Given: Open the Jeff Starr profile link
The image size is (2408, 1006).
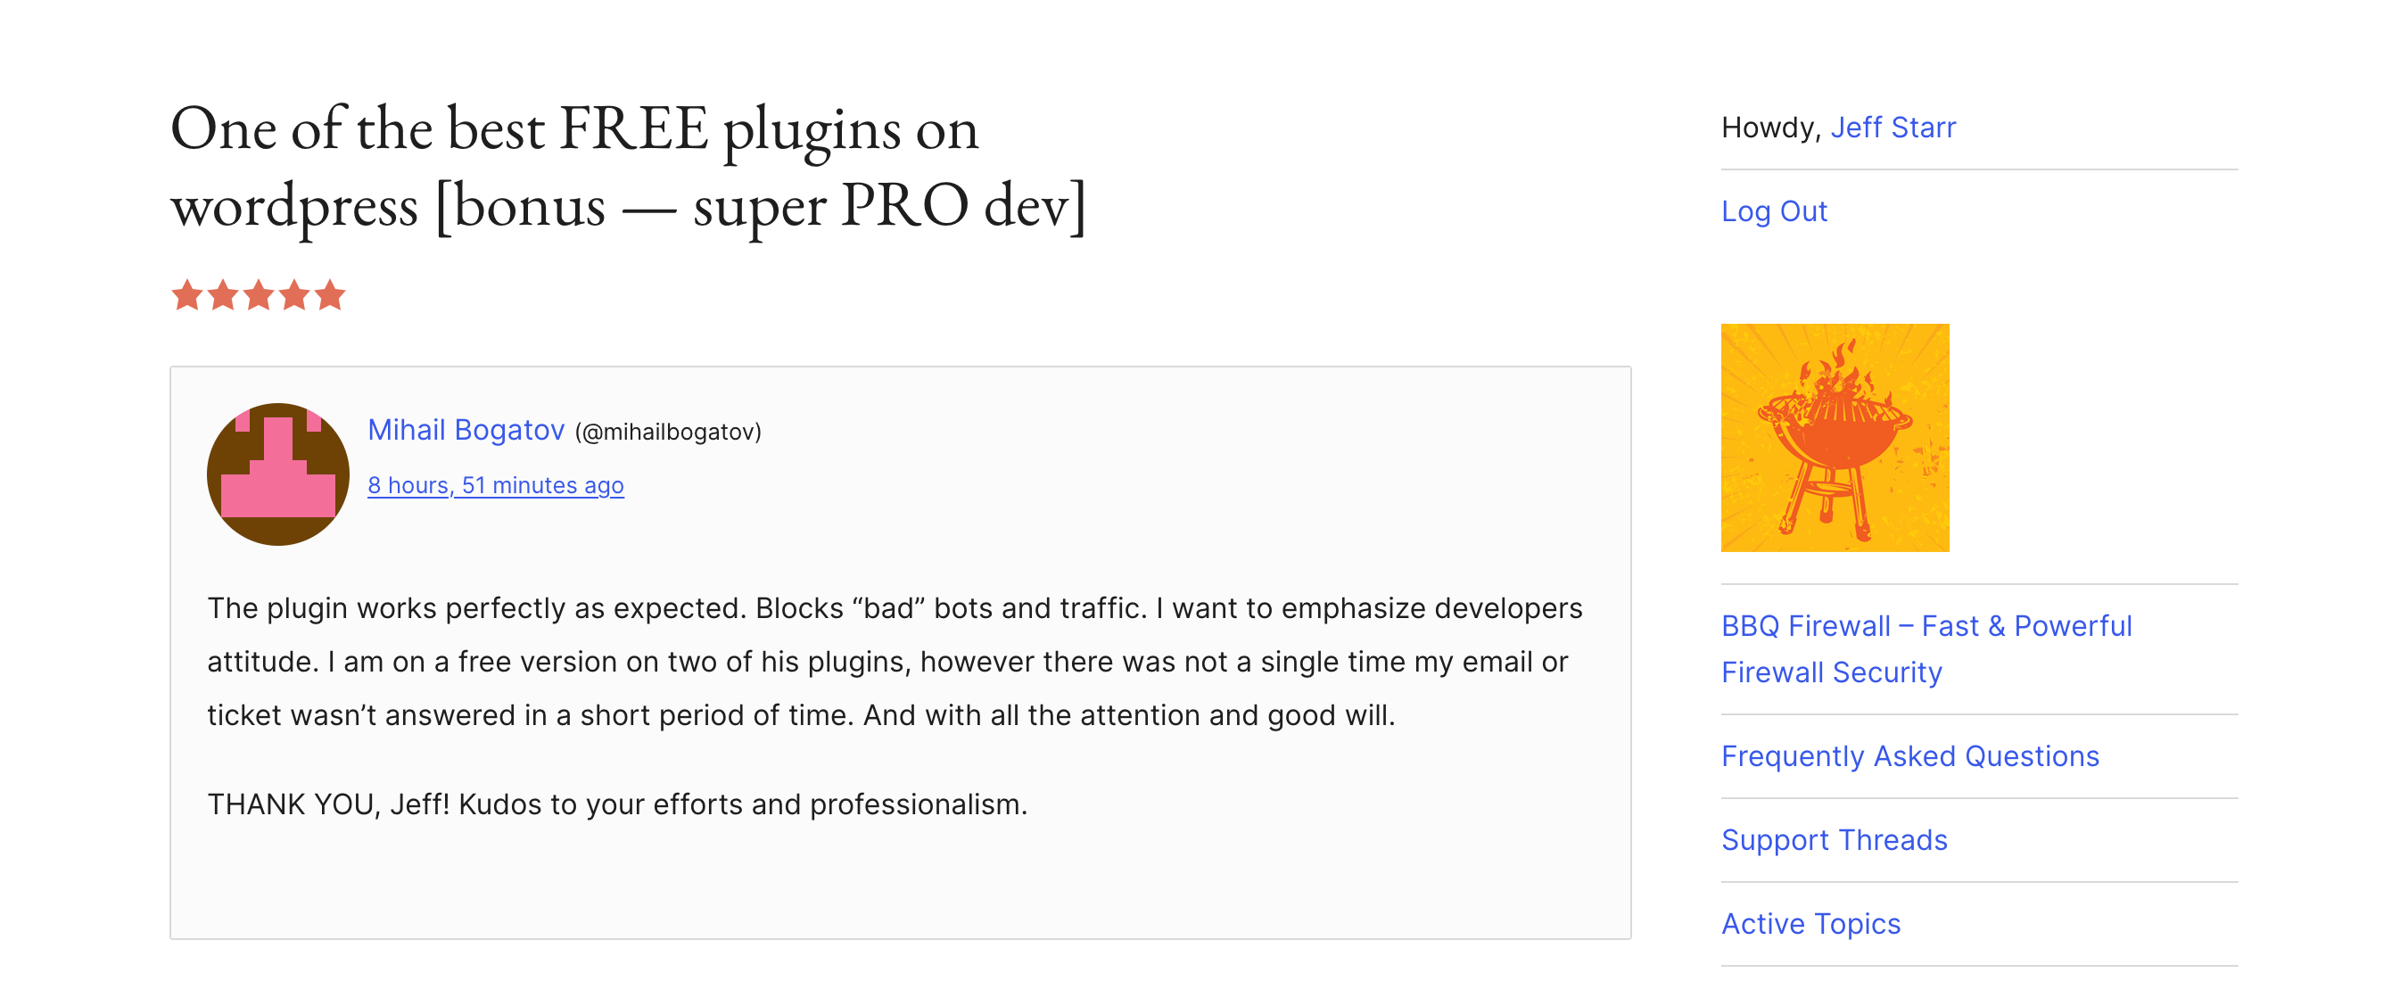Looking at the screenshot, I should [x=1892, y=128].
